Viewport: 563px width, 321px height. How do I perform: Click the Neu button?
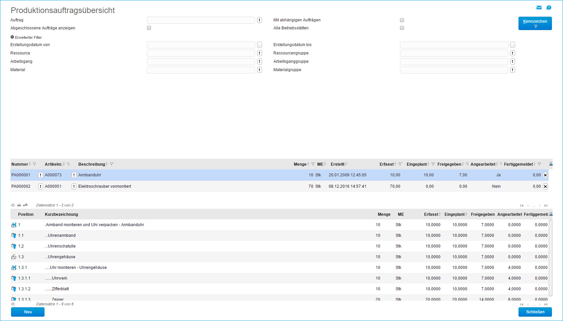[28, 312]
